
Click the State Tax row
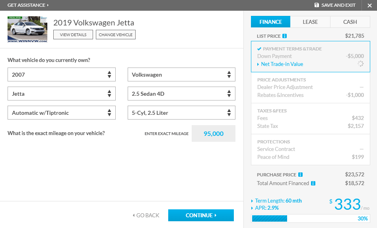coord(311,126)
